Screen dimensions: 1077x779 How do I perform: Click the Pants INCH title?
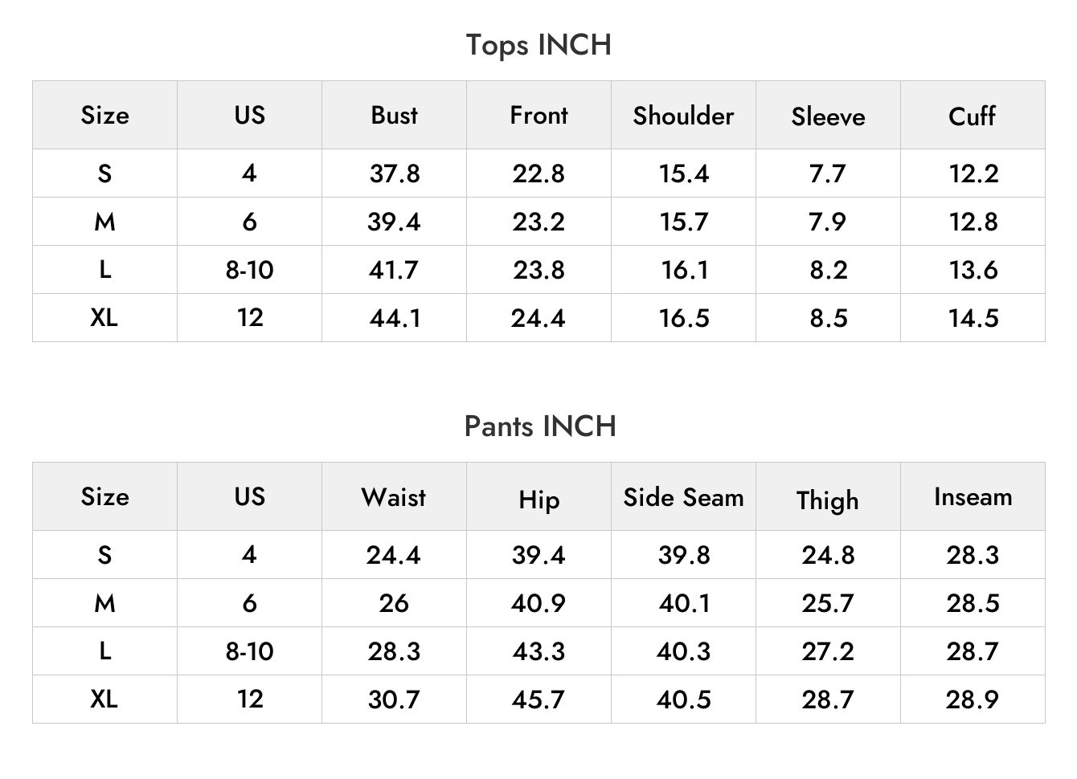(540, 426)
